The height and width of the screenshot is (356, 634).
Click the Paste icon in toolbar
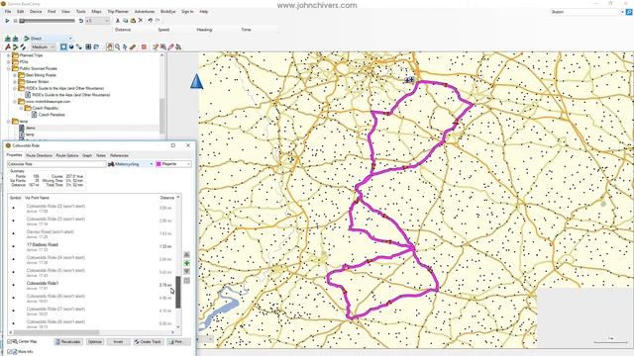tap(133, 21)
